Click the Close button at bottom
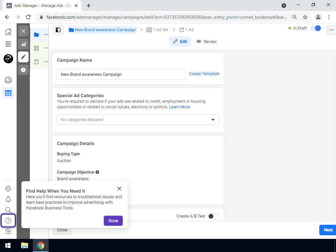Viewport: 336px width, 252px height. click(x=62, y=230)
